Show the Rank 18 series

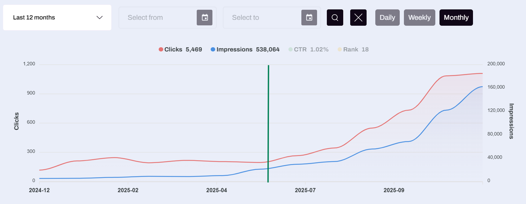pos(356,49)
